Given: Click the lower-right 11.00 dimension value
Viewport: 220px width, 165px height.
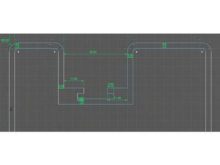Looking at the screenshot, I should pyautogui.click(x=117, y=98).
